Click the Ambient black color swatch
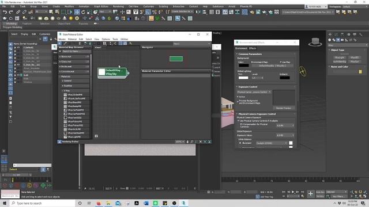The image size is (369, 207). 285,78
